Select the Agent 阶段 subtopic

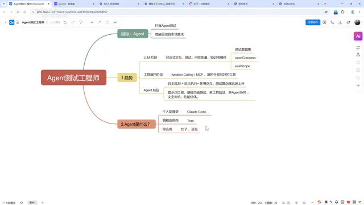coord(151,90)
